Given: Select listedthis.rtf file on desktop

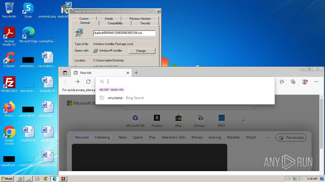Looking at the screenshot, I should (x=28, y=134).
